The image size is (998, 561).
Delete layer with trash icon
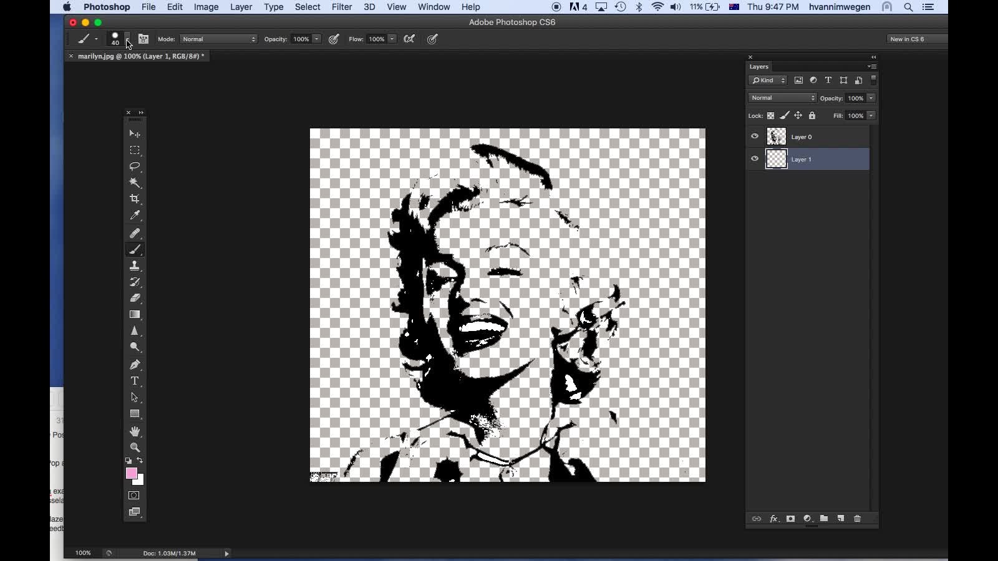858,519
